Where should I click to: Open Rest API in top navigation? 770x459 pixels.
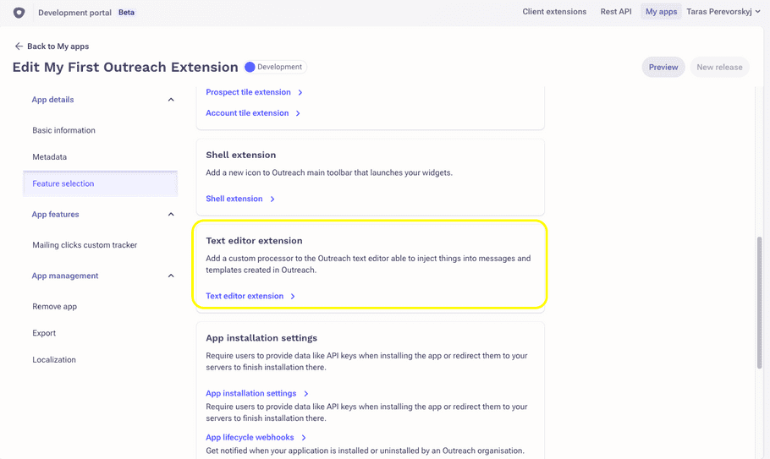[616, 12]
